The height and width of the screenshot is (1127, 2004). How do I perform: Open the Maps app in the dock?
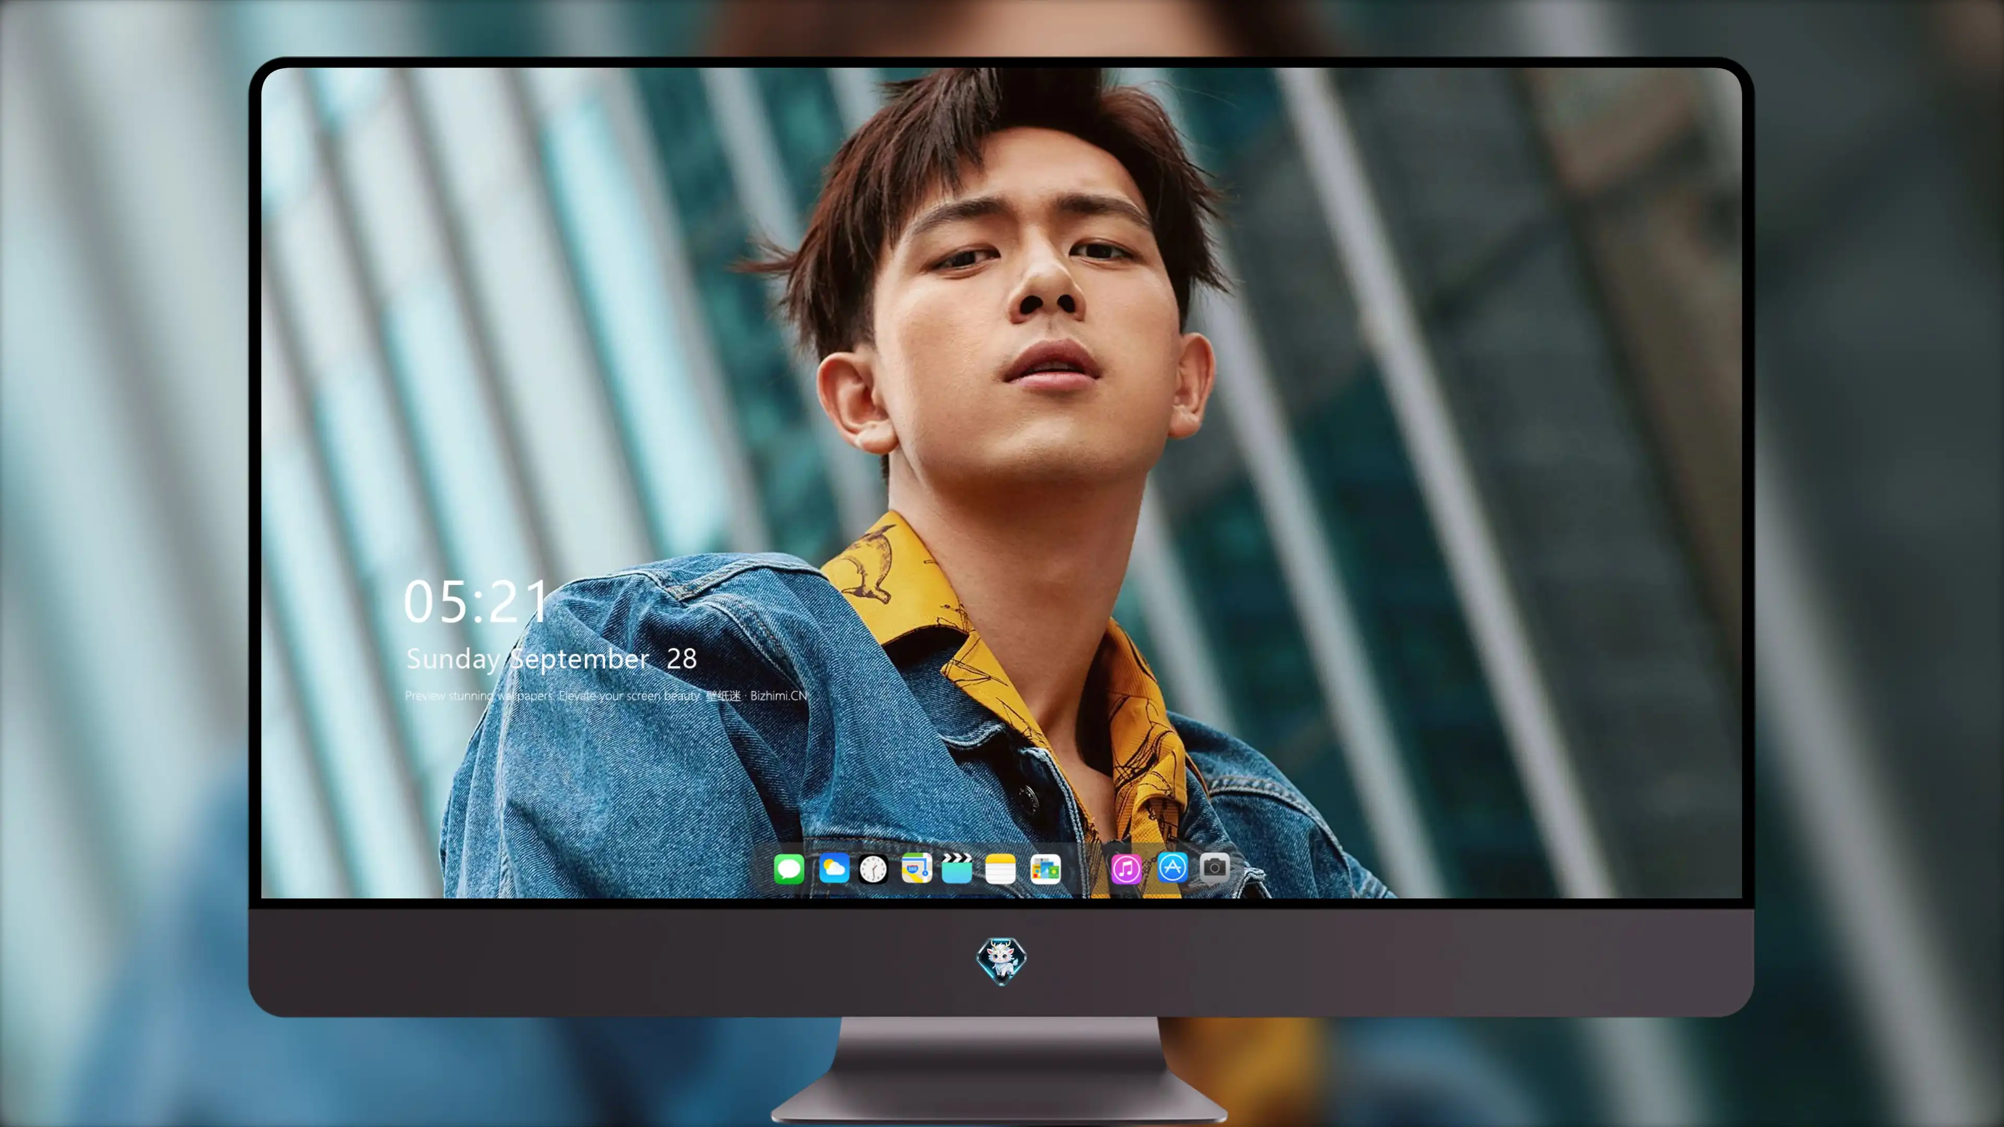[916, 868]
